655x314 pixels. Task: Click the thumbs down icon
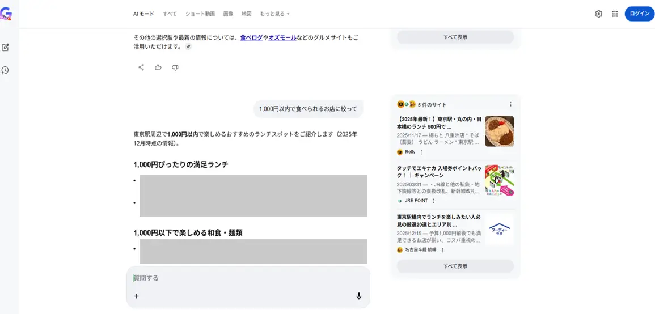coord(175,67)
